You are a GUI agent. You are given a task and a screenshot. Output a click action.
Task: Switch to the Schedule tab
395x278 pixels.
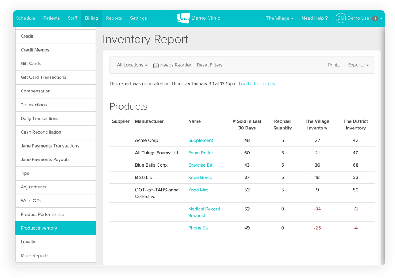pos(25,18)
